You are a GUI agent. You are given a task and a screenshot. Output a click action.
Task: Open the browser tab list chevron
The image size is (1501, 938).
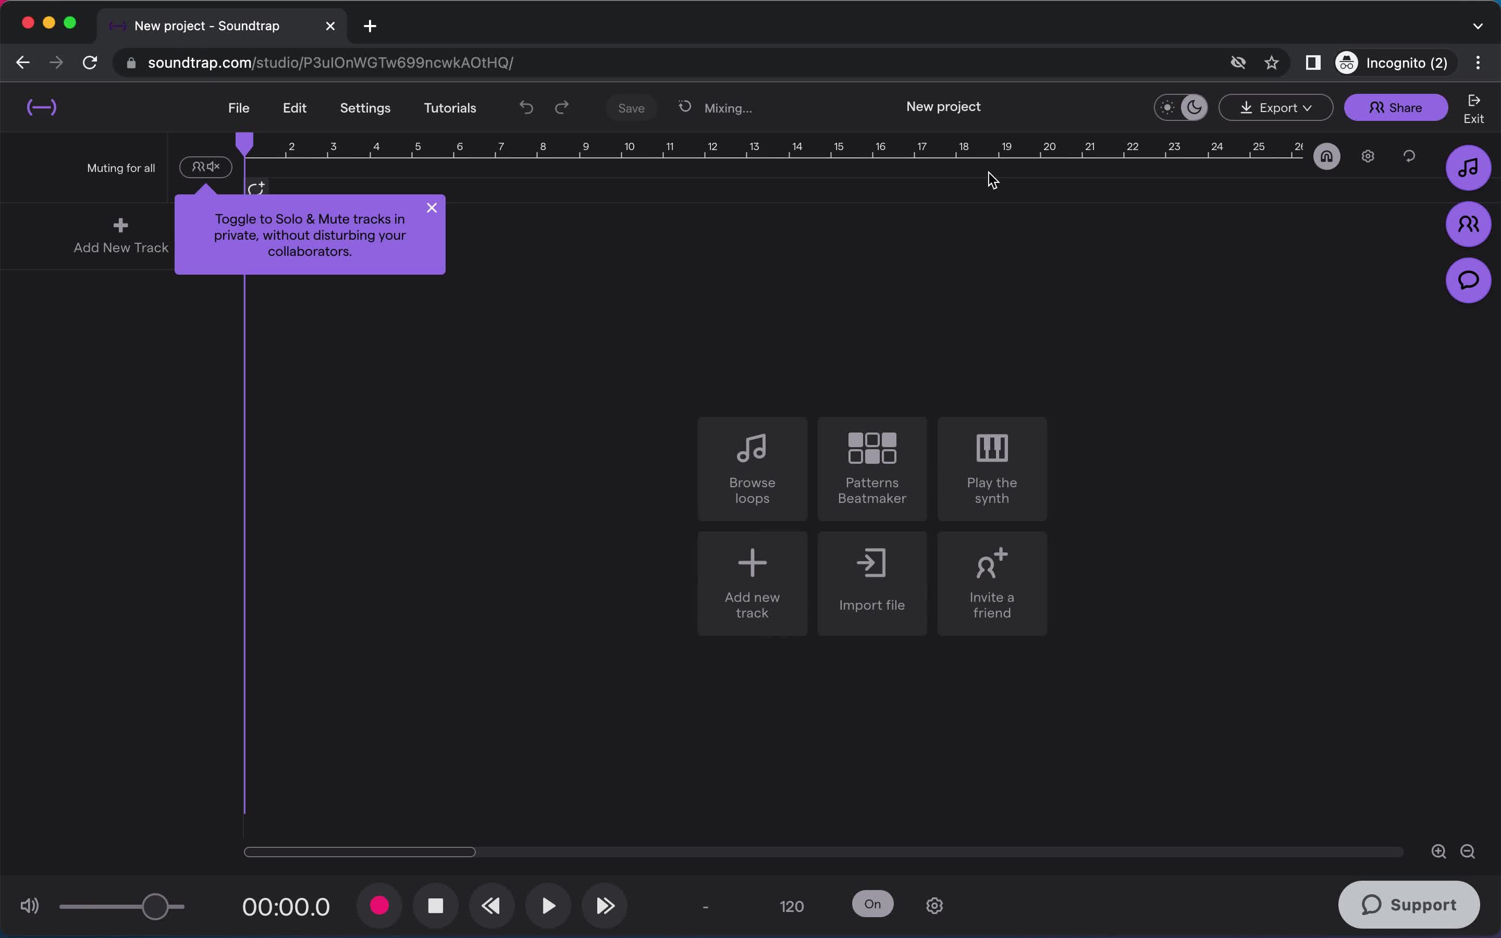pyautogui.click(x=1478, y=26)
